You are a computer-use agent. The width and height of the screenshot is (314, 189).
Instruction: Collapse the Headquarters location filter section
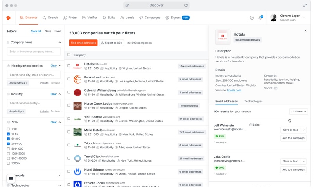click(60, 66)
